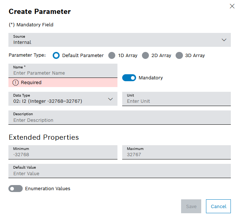Click the Default Value field
This screenshot has height=222, width=240.
(120, 171)
